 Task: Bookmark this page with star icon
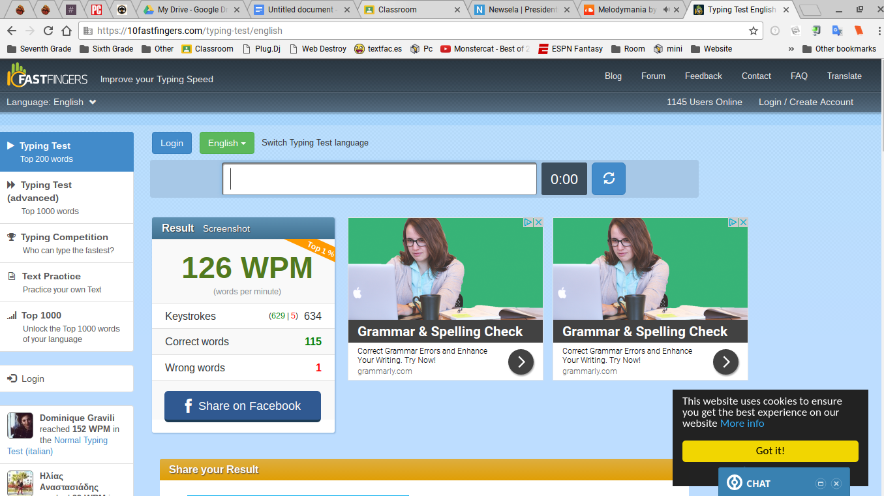(x=754, y=31)
